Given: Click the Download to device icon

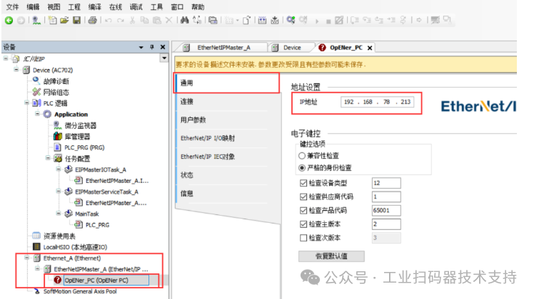Looking at the screenshot, I should (x=274, y=21).
